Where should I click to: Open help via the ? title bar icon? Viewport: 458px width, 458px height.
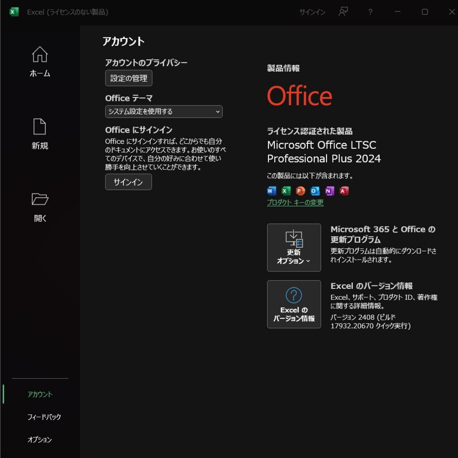click(370, 12)
